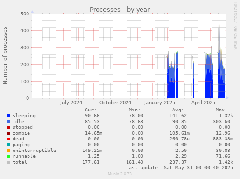This screenshot has width=240, height=179.
Task: Click the idle max value 303.60
Action: [x=222, y=122]
